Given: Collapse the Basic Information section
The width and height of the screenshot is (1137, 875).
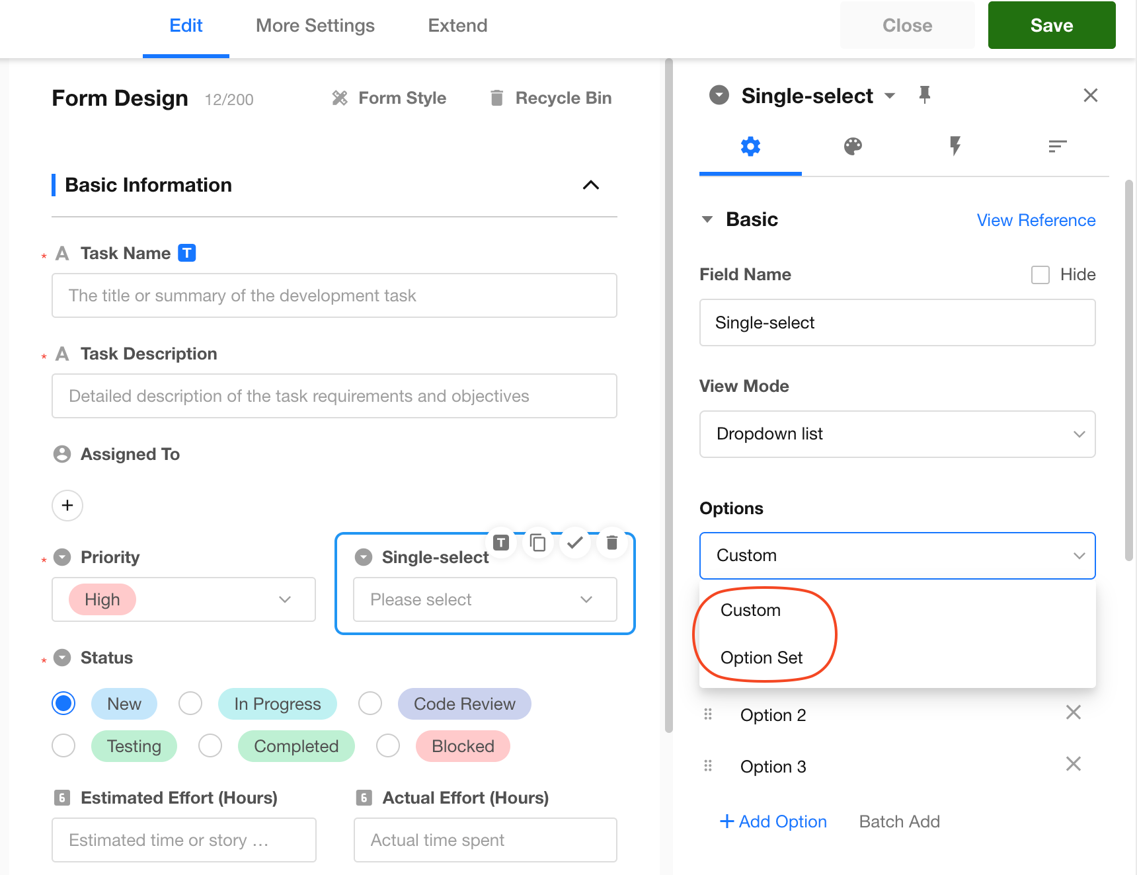Looking at the screenshot, I should [590, 185].
